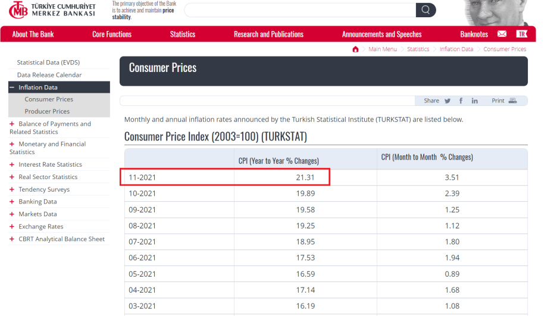Click the Consumer Price Index (2003=100) heading
The width and height of the screenshot is (557, 316).
point(215,137)
